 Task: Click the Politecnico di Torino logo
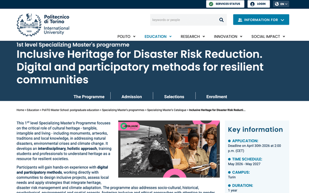[x=43, y=24]
